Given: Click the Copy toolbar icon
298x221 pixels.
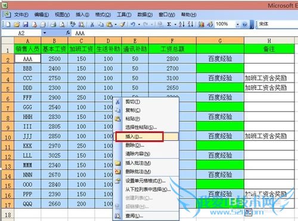Looking at the screenshot, I should pos(101,24).
